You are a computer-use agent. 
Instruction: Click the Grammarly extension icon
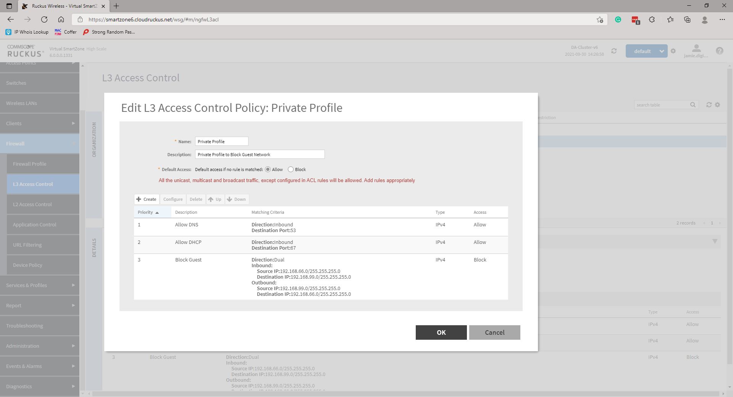pos(618,19)
